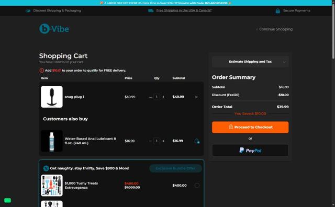This screenshot has width=335, height=207.
Task: Click Proceed to Checkout button
Action: tap(250, 127)
